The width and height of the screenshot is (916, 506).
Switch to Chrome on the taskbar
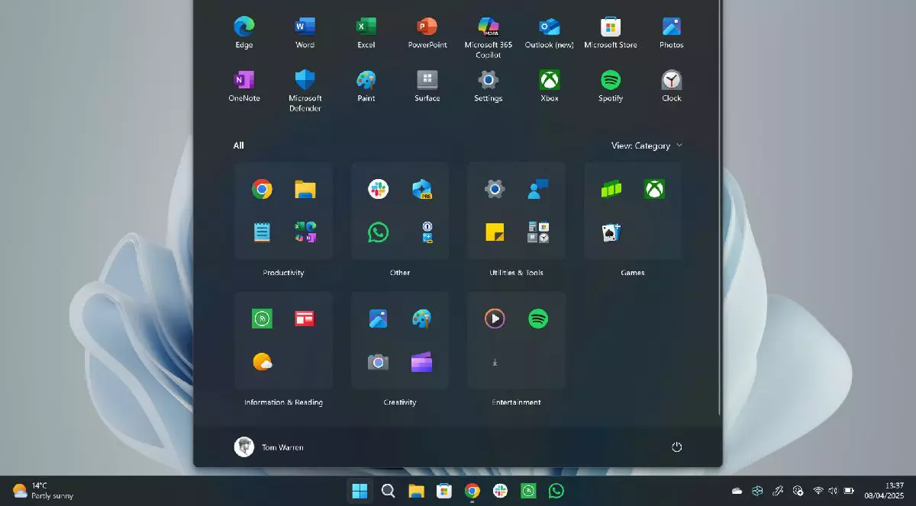pyautogui.click(x=473, y=491)
